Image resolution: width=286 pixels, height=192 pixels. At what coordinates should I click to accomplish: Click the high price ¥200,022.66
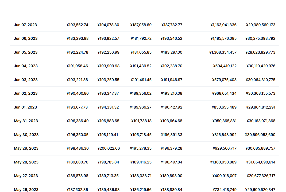coord(109,148)
